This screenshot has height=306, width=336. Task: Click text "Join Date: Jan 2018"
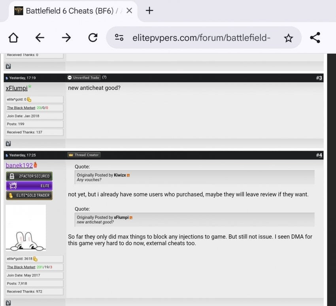pos(23,116)
